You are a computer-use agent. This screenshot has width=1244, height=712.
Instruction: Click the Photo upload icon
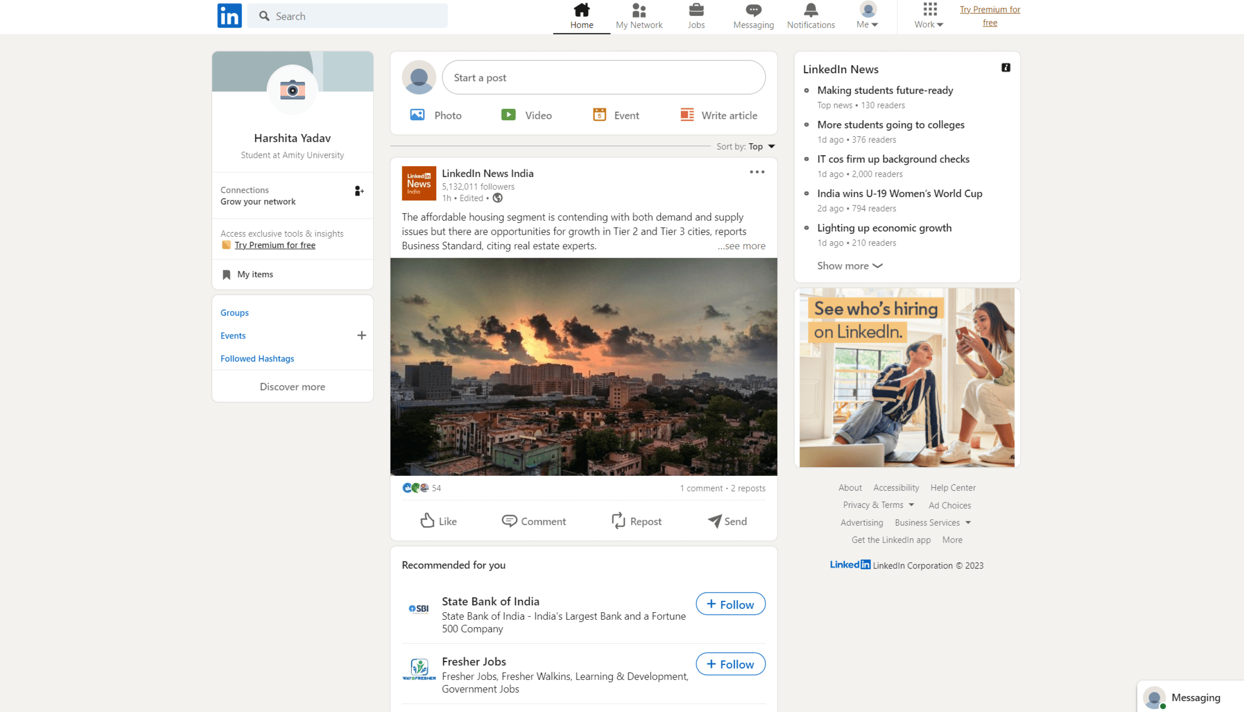417,115
